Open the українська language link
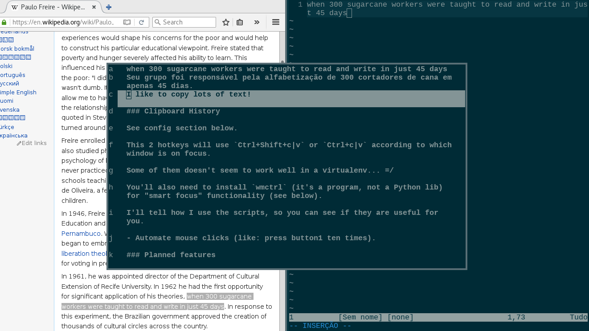The height and width of the screenshot is (331, 589). (14, 135)
